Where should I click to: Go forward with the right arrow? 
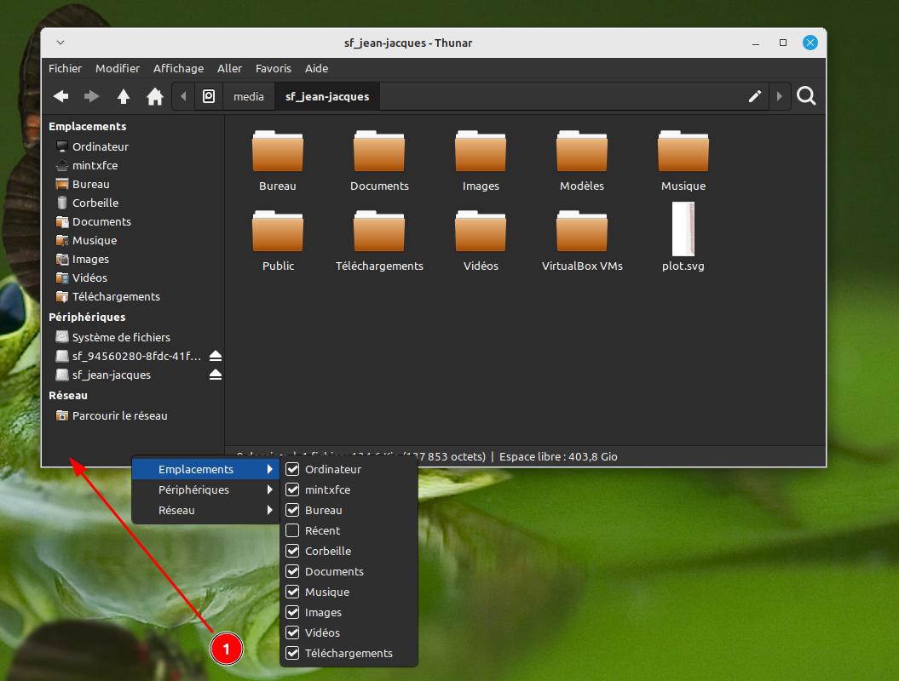92,96
